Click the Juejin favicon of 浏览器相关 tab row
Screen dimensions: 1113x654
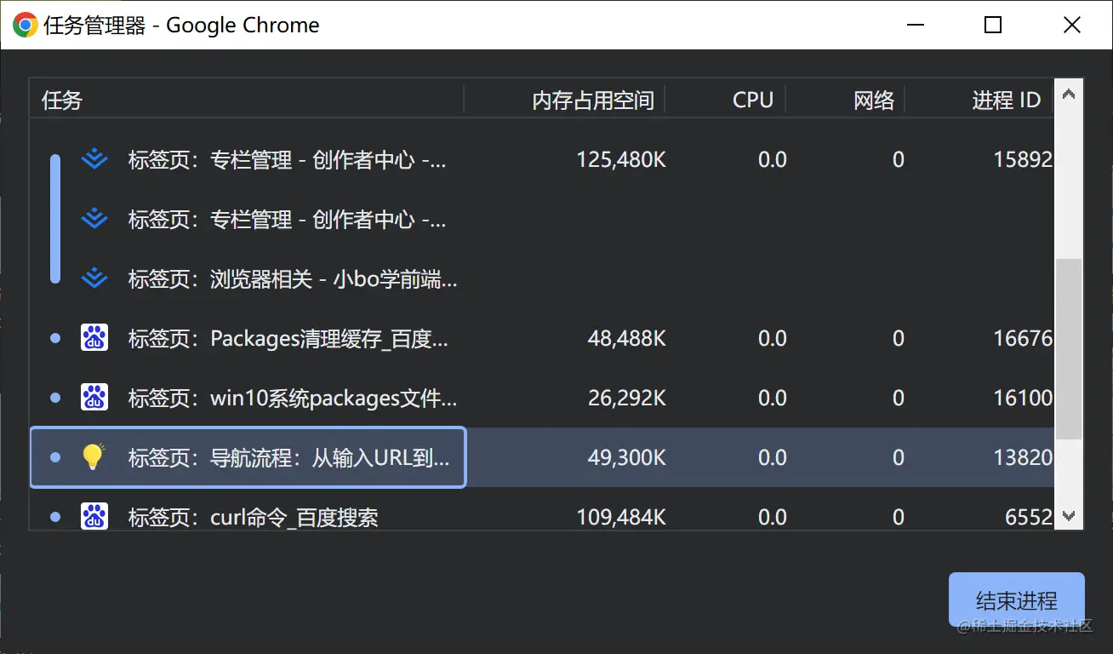click(94, 278)
